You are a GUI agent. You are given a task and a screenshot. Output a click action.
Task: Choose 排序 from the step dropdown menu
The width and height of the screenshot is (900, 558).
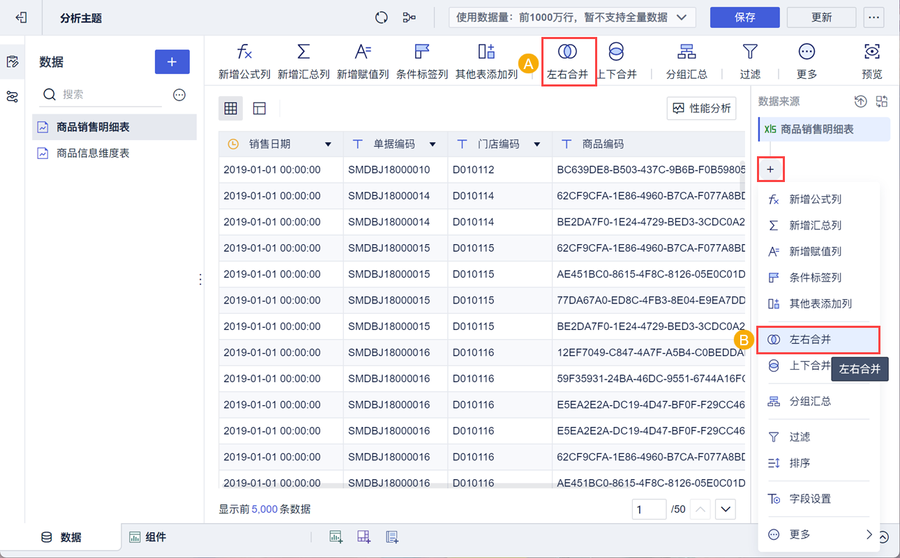(x=818, y=463)
